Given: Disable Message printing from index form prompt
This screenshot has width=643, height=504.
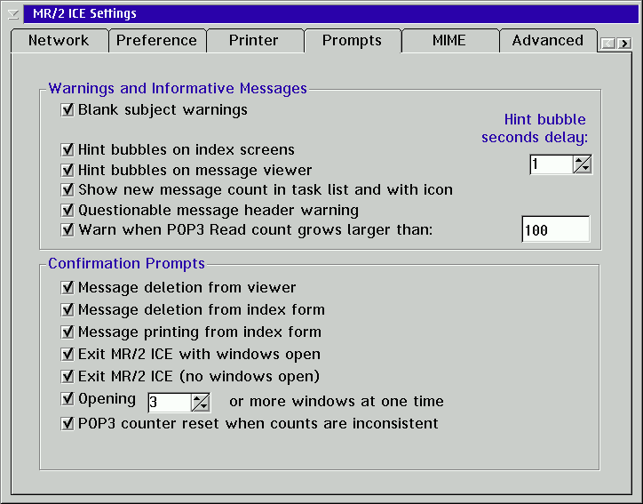Looking at the screenshot, I should click(x=67, y=332).
